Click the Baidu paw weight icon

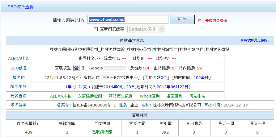[x=76, y=68]
